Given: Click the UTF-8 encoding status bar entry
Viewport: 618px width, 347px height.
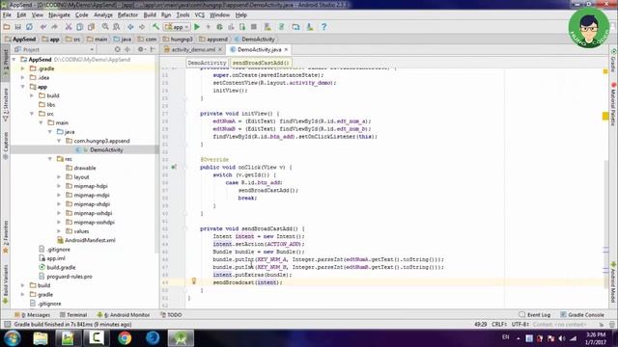Looking at the screenshot, I should [x=520, y=324].
